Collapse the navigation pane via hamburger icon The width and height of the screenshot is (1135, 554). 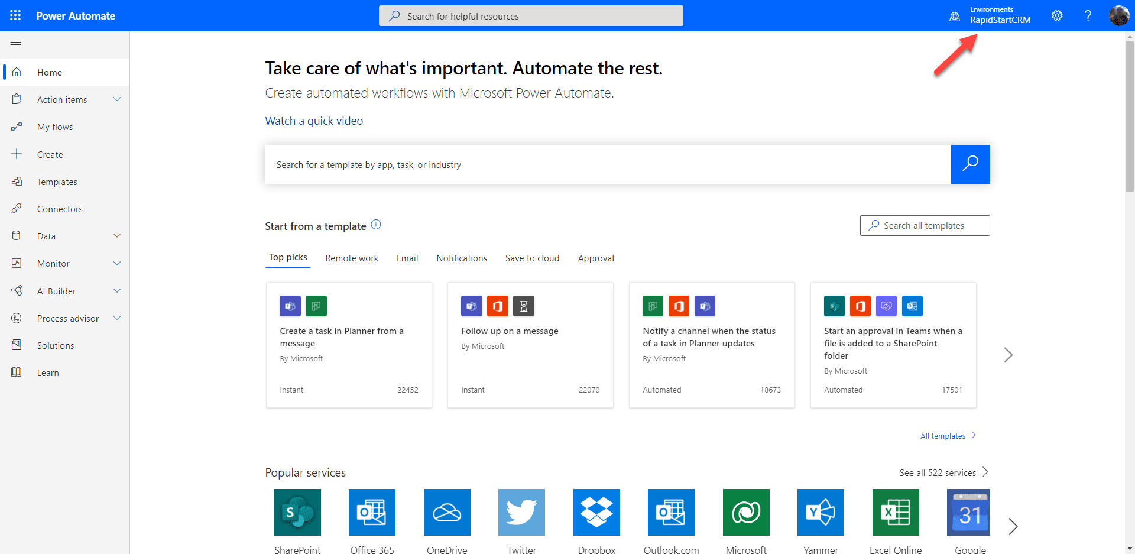point(15,44)
